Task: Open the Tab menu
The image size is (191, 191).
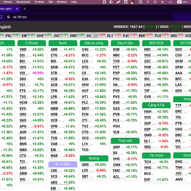Action: [x=50, y=2]
